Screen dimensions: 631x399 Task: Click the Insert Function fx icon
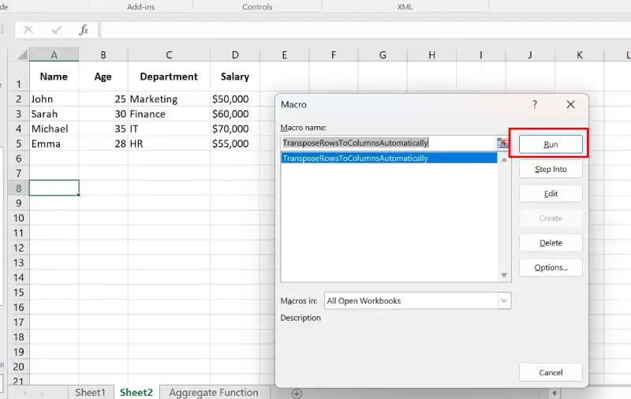click(84, 30)
